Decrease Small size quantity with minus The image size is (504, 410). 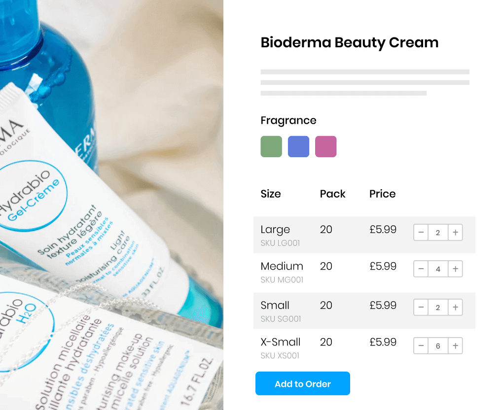421,307
